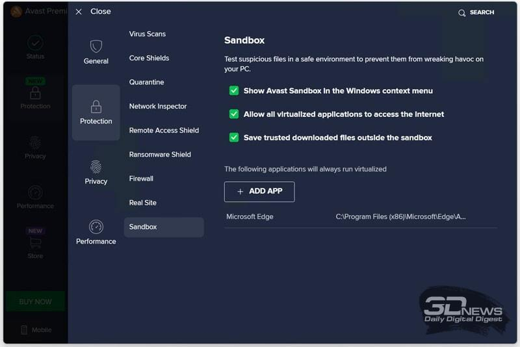The width and height of the screenshot is (520, 347).
Task: Select the Sandbox menu item
Action: click(164, 227)
